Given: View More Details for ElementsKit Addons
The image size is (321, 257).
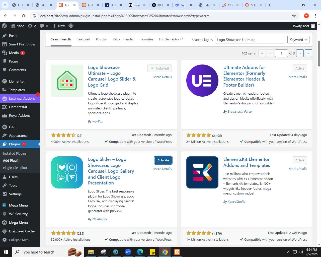Looking at the screenshot, I should (x=298, y=169).
